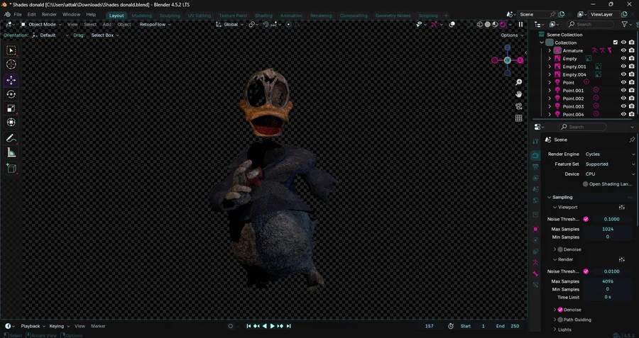Hide Point.002 in viewport
The image size is (639, 338).
(623, 98)
